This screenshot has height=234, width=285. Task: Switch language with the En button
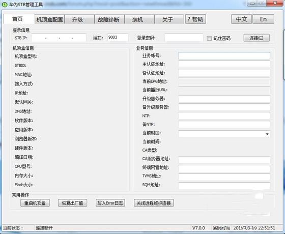(x=264, y=19)
